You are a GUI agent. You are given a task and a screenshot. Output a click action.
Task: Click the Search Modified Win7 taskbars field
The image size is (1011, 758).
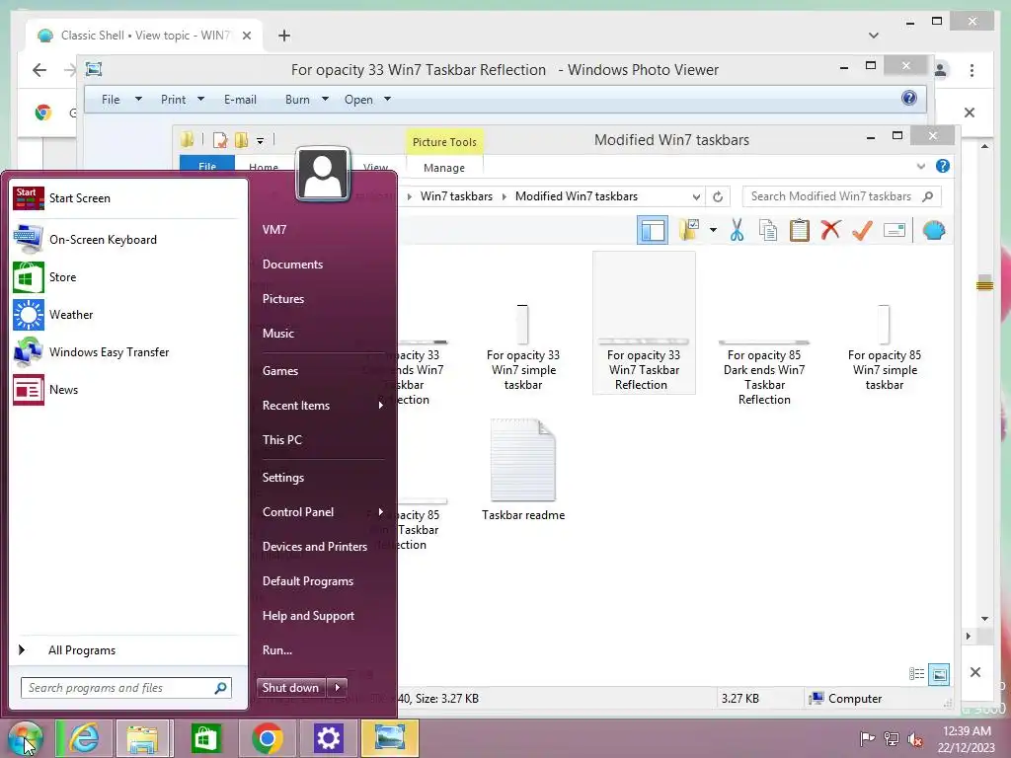[x=841, y=196]
